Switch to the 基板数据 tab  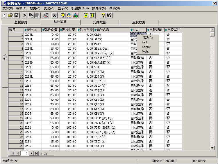click(21, 22)
